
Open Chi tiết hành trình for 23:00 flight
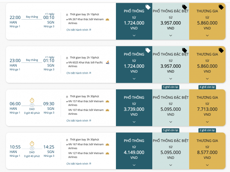coord(79,73)
